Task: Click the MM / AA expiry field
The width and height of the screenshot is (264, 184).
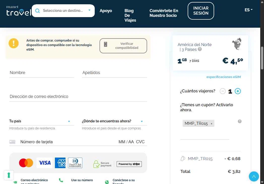Action: click(x=126, y=142)
